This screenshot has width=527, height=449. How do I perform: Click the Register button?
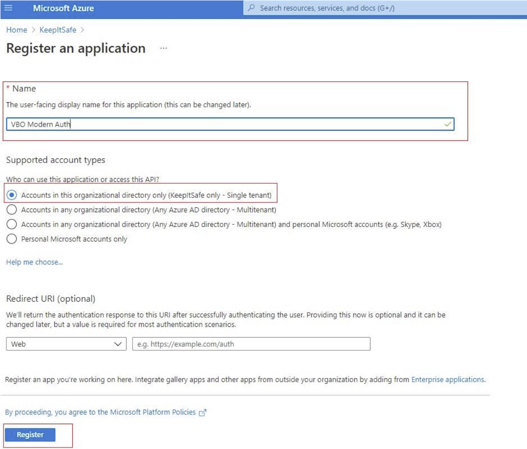click(x=30, y=435)
